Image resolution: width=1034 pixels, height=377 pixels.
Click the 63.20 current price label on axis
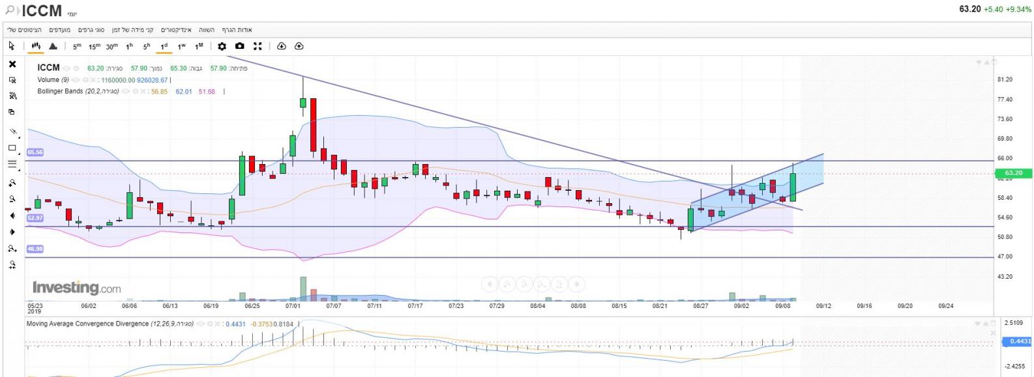[x=1013, y=173]
